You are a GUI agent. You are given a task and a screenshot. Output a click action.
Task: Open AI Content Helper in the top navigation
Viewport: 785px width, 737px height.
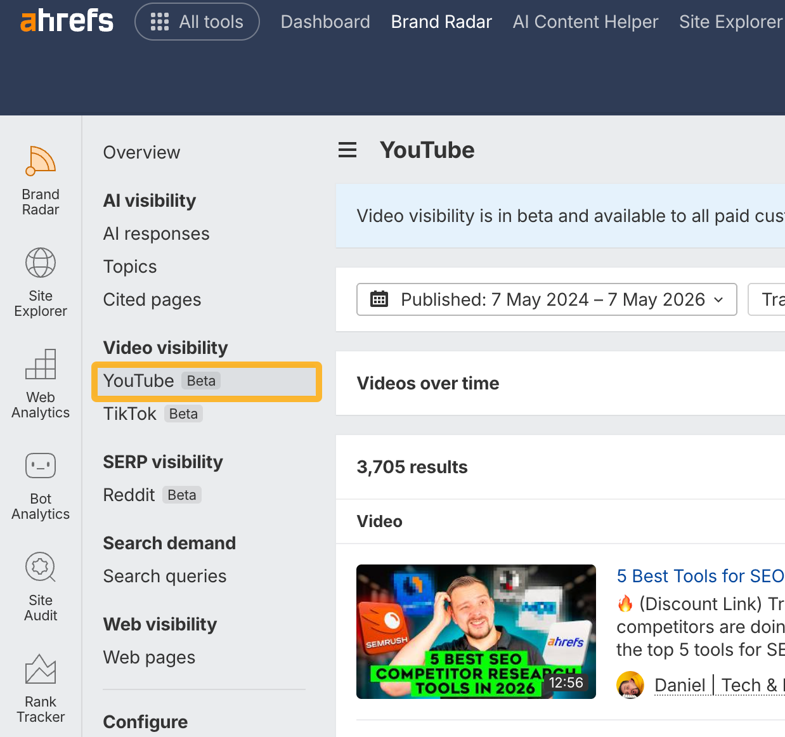pos(585,22)
